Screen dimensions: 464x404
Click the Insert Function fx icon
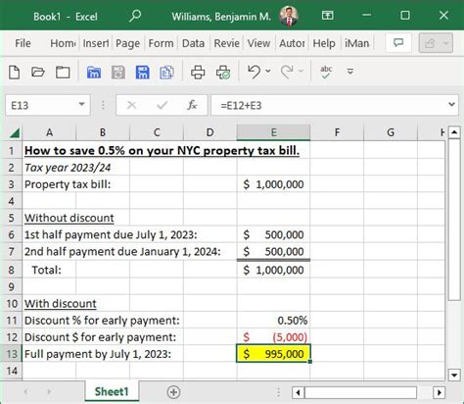(x=192, y=105)
